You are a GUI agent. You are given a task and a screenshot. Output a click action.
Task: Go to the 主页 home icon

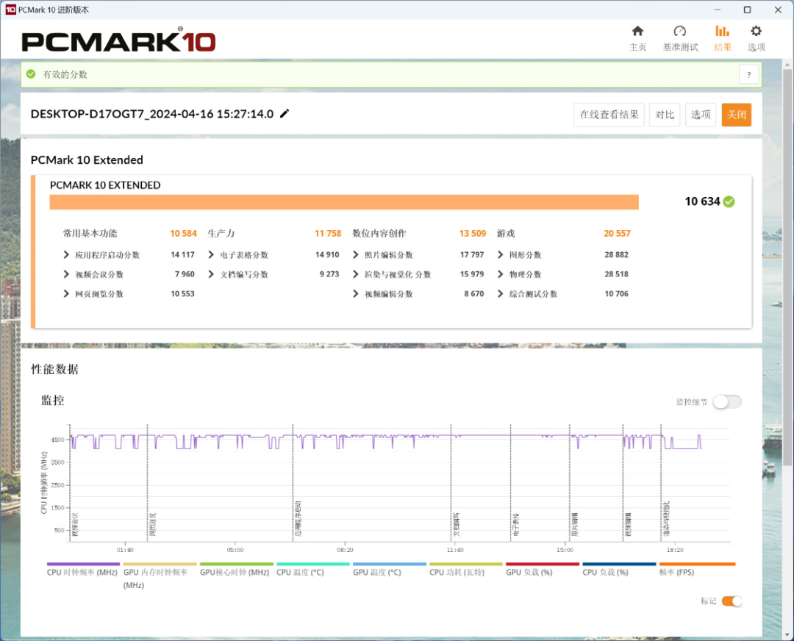click(637, 32)
